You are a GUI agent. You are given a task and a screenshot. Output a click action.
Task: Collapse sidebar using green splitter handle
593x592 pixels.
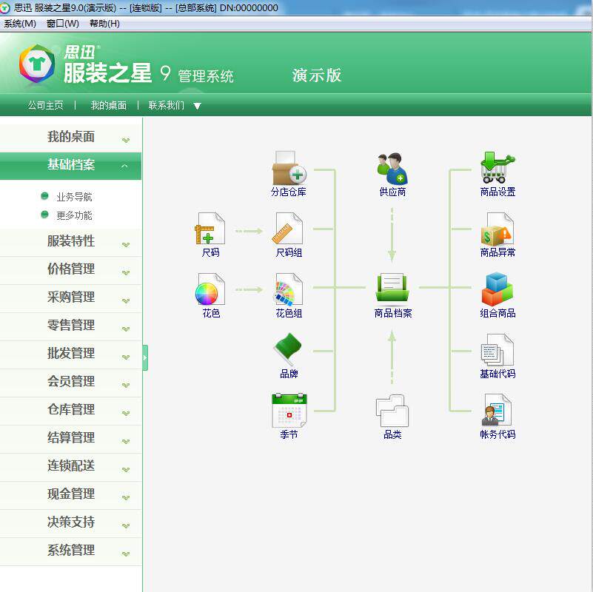(x=145, y=357)
